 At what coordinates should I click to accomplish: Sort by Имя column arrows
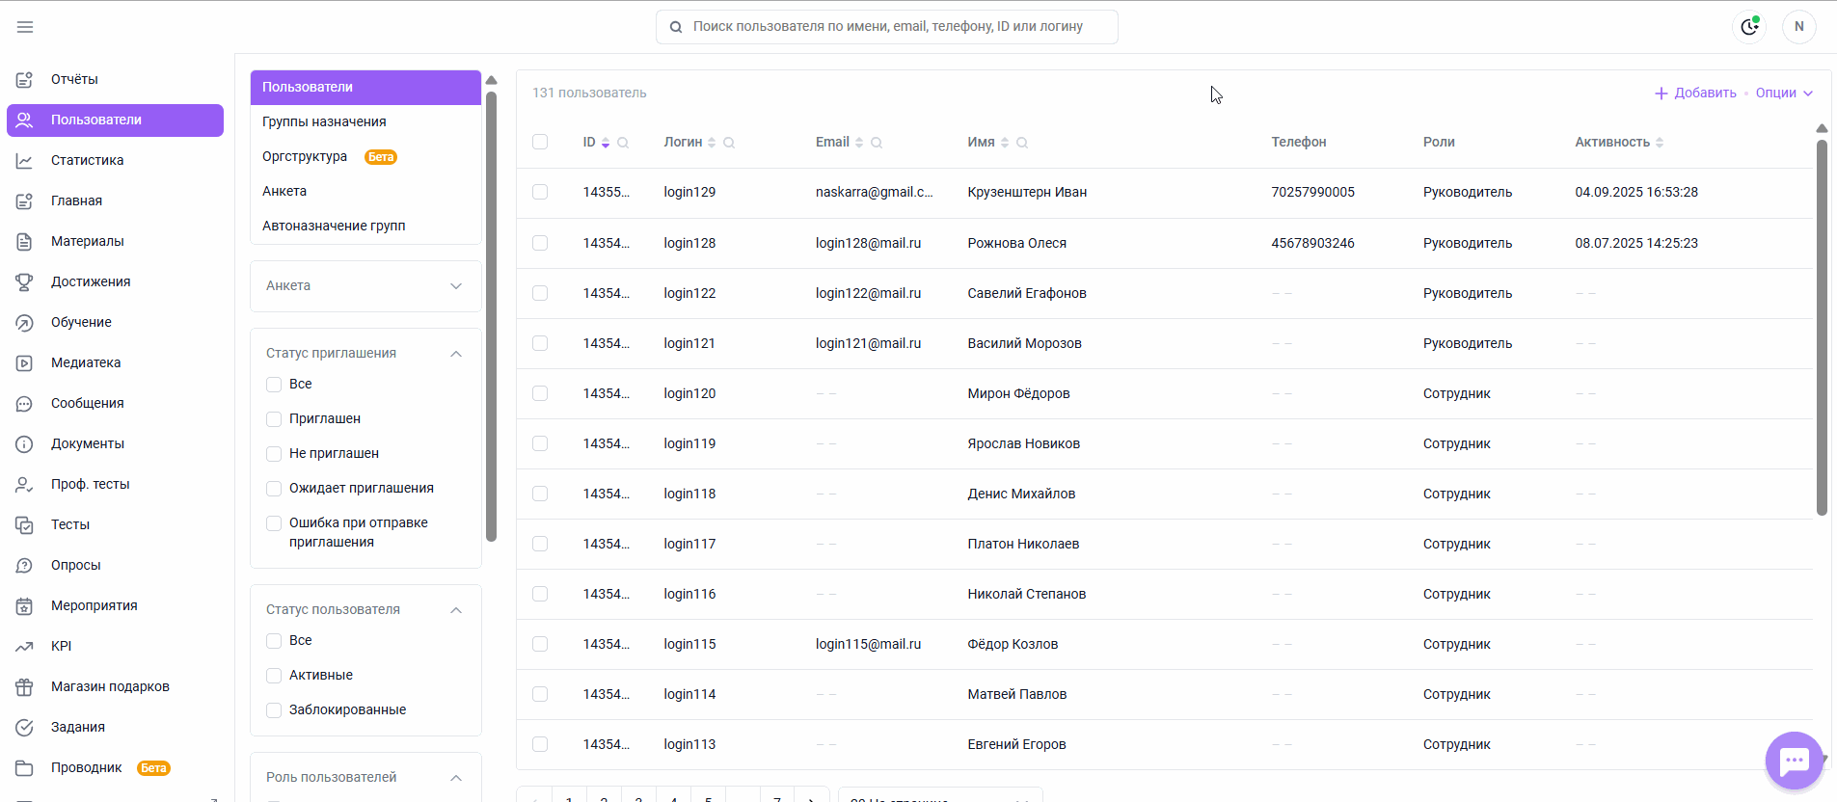click(1005, 143)
